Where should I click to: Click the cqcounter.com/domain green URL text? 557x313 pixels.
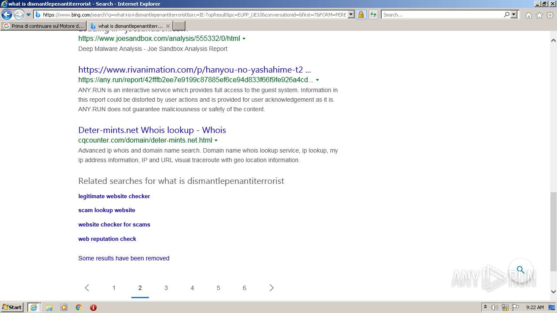point(145,140)
